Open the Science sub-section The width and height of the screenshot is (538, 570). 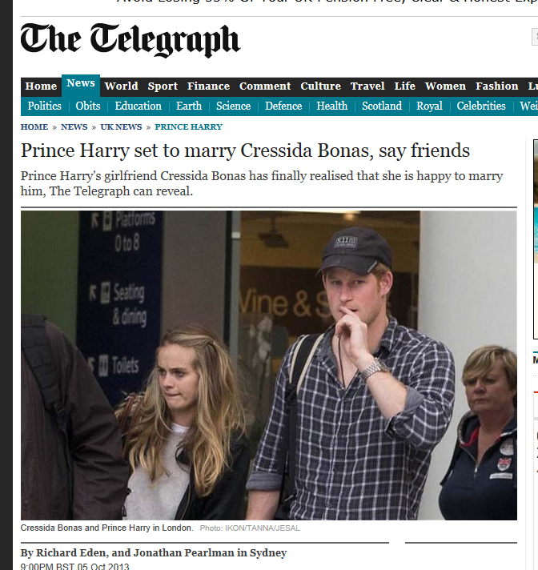click(x=234, y=106)
